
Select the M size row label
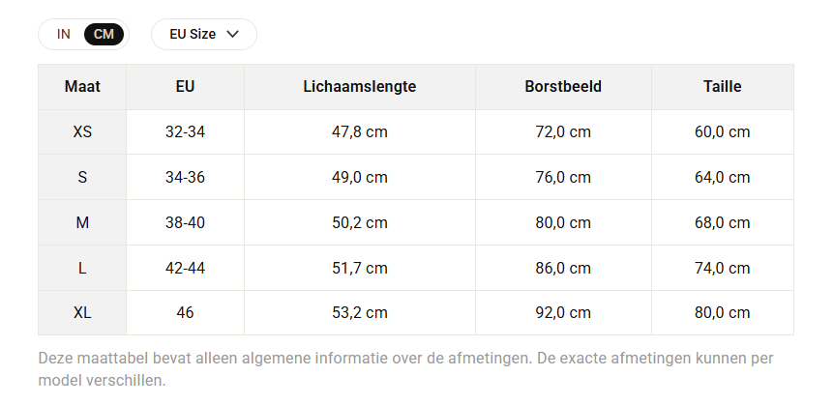point(82,222)
